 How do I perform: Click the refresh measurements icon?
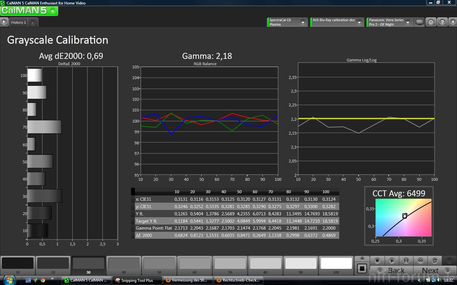[x=434, y=260]
